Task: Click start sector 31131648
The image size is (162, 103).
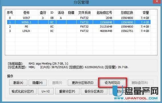Action: [x=106, y=26]
